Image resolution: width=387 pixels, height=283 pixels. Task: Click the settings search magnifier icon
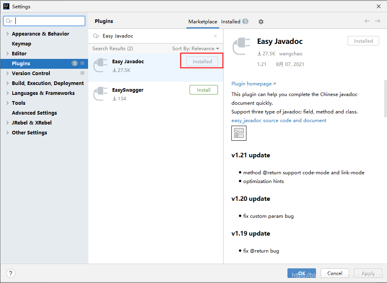(x=9, y=21)
